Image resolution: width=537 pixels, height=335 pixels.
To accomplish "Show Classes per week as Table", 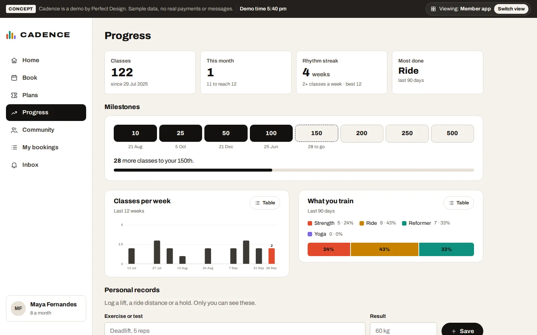I will (265, 203).
